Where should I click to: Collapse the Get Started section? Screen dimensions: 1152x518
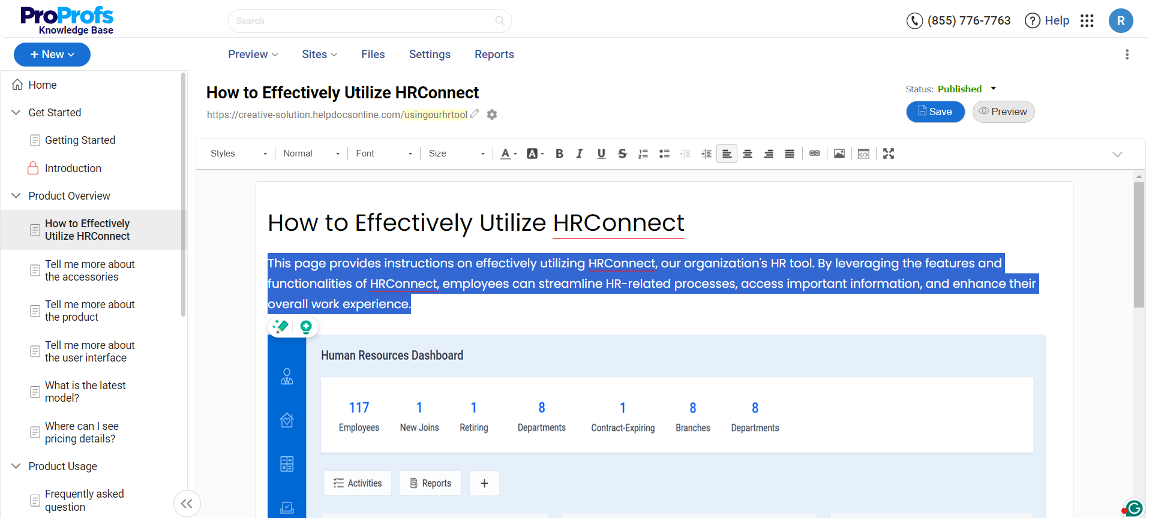(x=16, y=113)
